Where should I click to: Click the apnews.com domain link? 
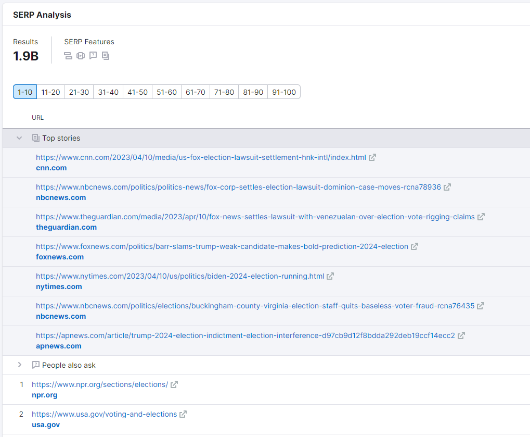[58, 346]
